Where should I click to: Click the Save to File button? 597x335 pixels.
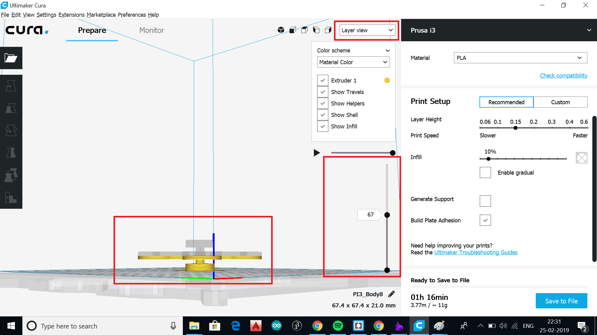561,301
